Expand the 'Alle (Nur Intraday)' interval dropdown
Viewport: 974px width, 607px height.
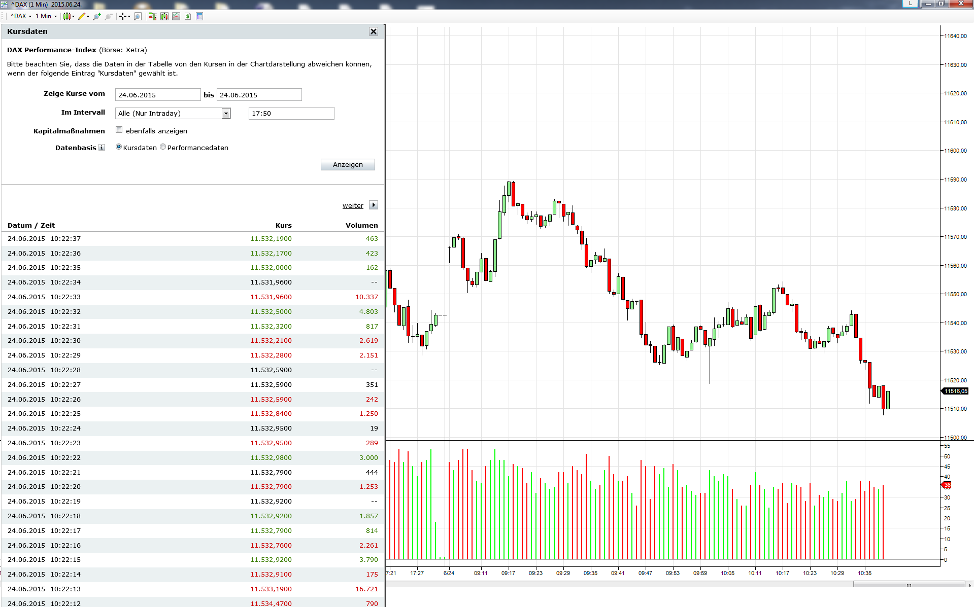coord(226,114)
